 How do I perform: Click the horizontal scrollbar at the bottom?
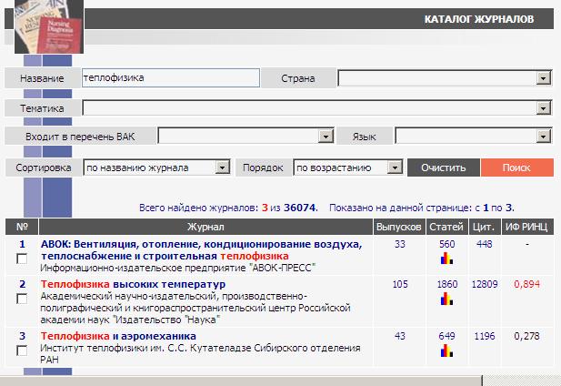(x=240, y=381)
